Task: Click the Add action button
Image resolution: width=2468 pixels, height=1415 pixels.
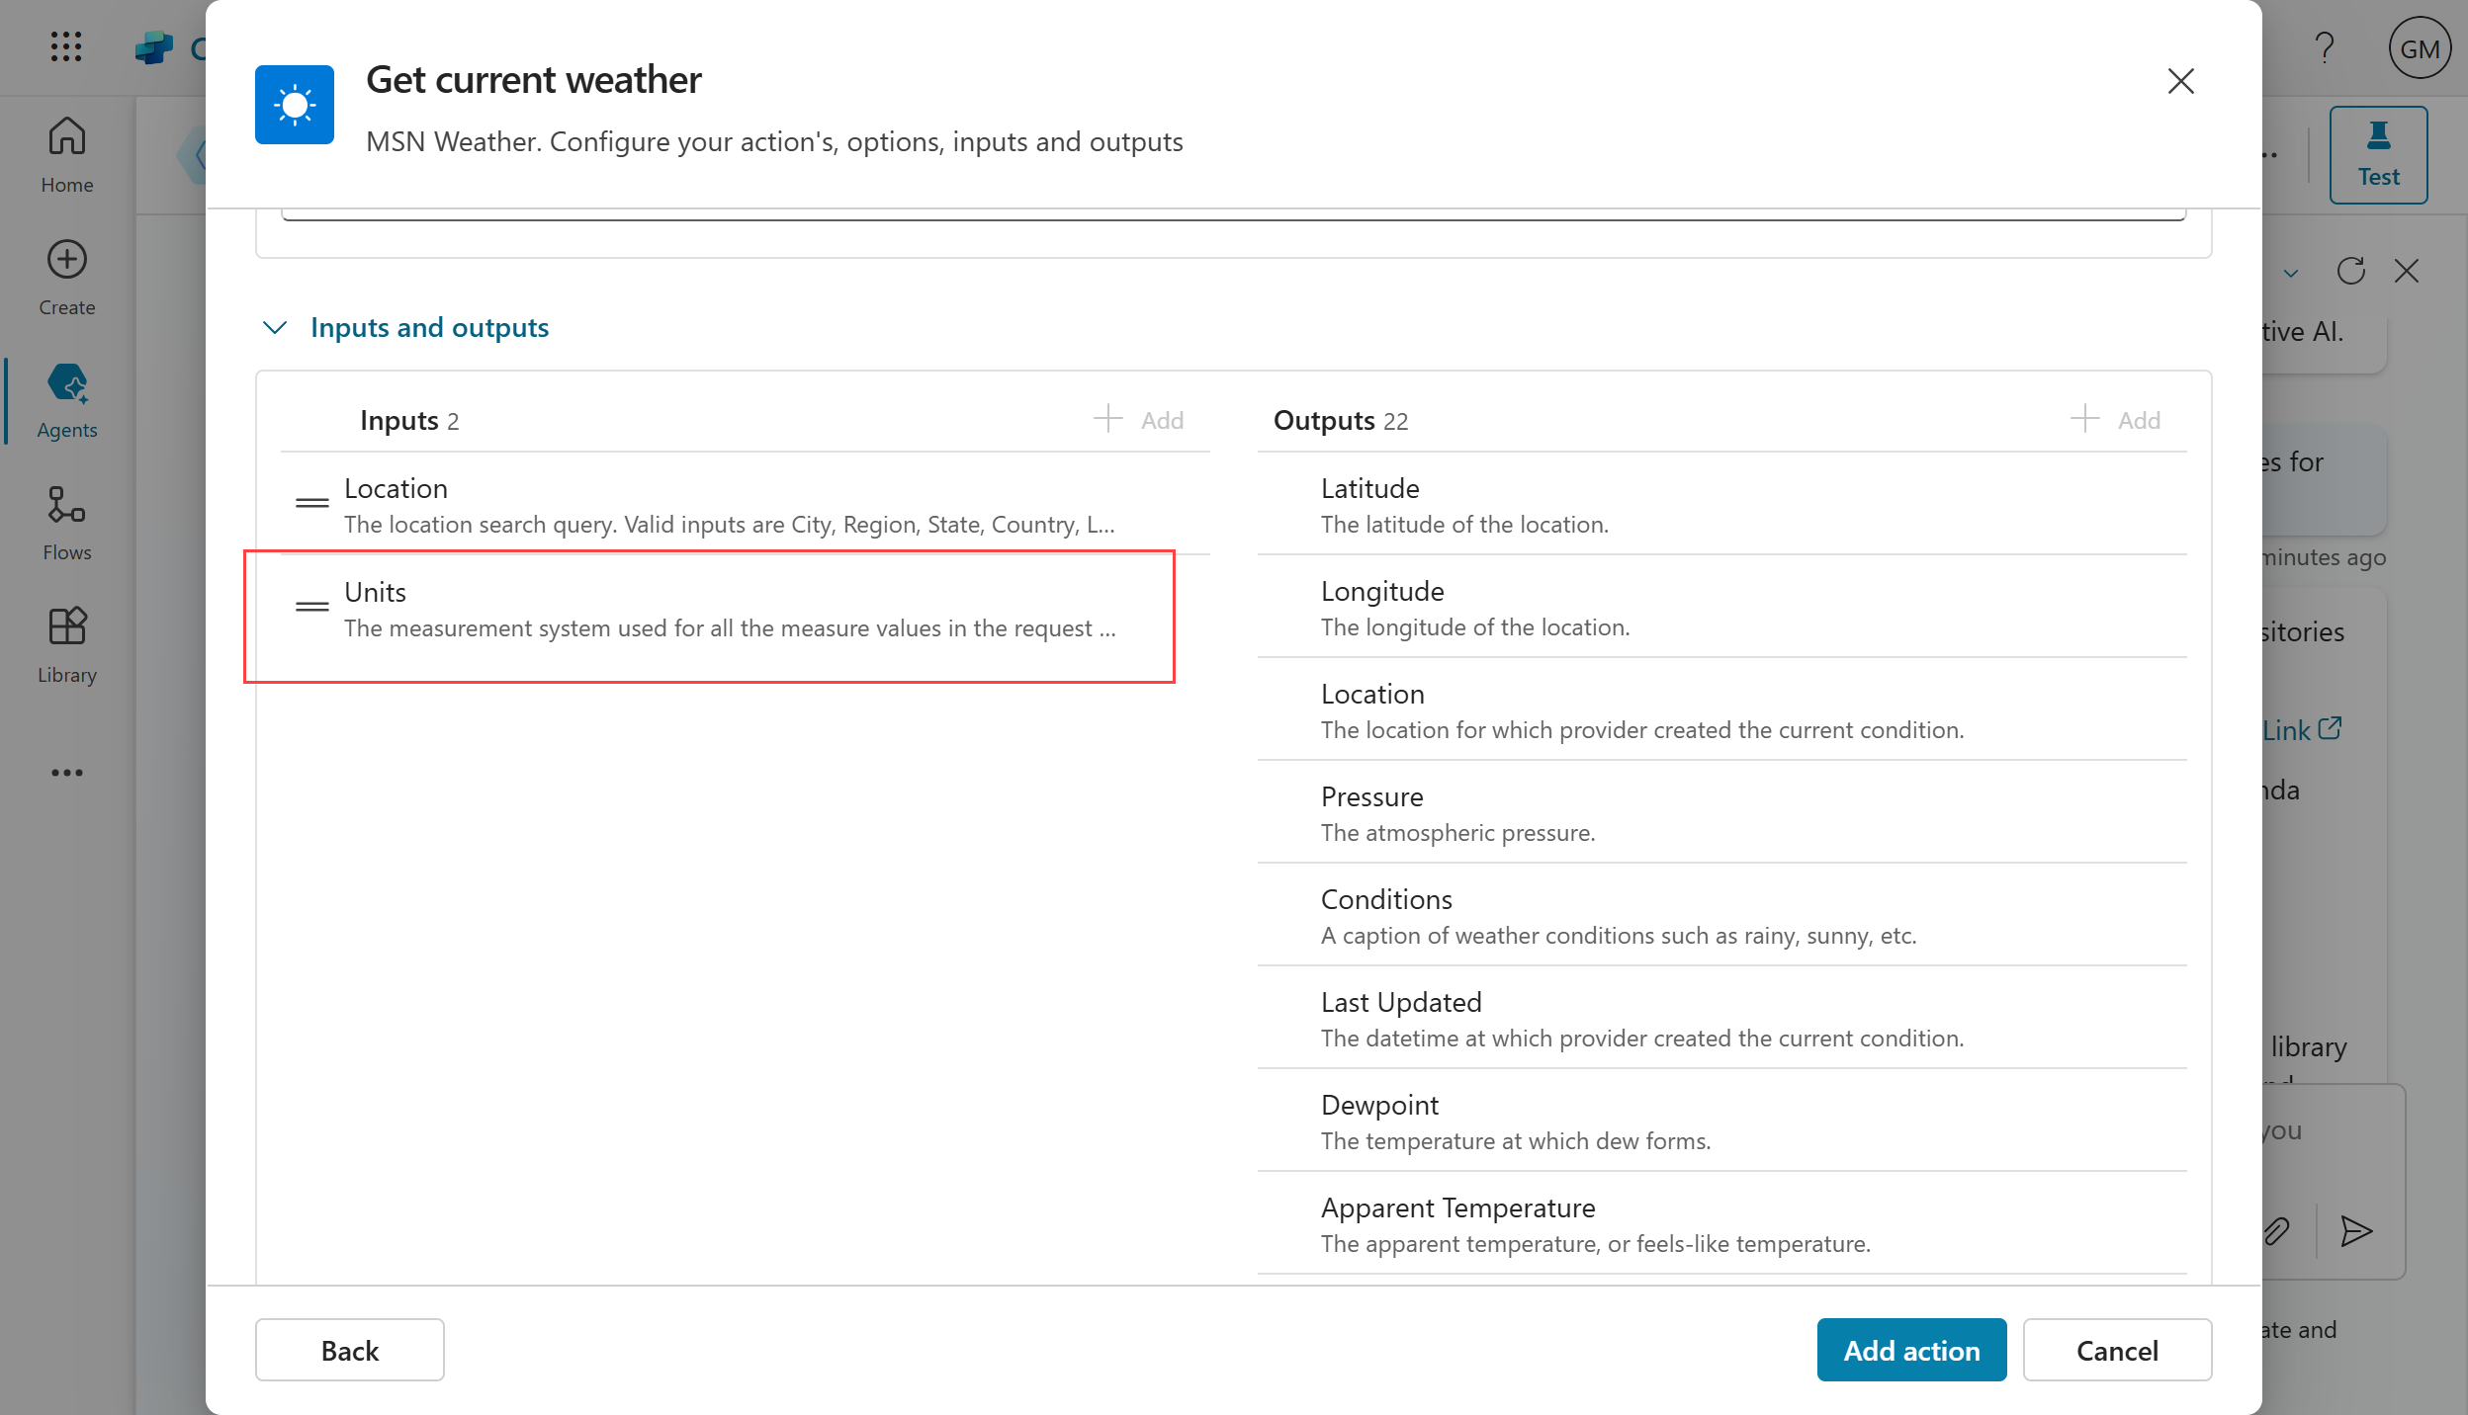Action: [1911, 1350]
